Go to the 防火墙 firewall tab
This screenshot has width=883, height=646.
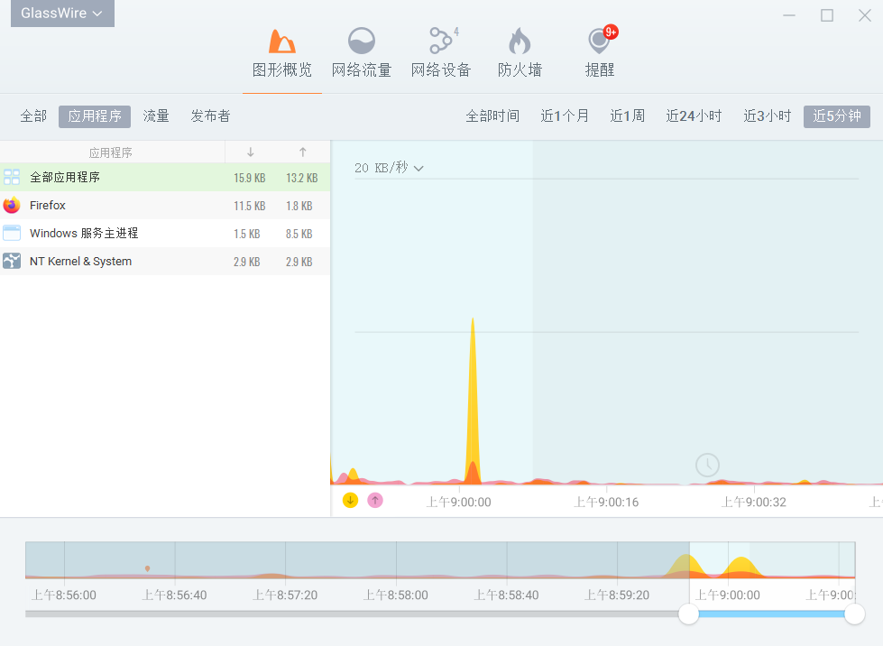click(520, 55)
